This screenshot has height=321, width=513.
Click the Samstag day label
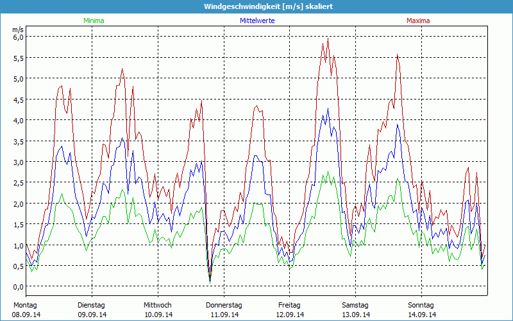click(x=355, y=306)
